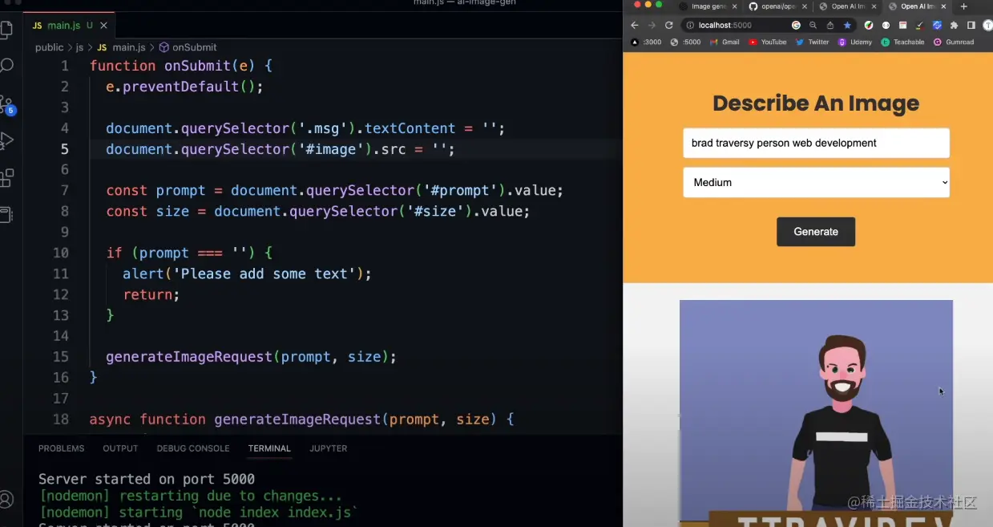Select the main.js editor tab
This screenshot has height=527, width=993.
click(70, 26)
